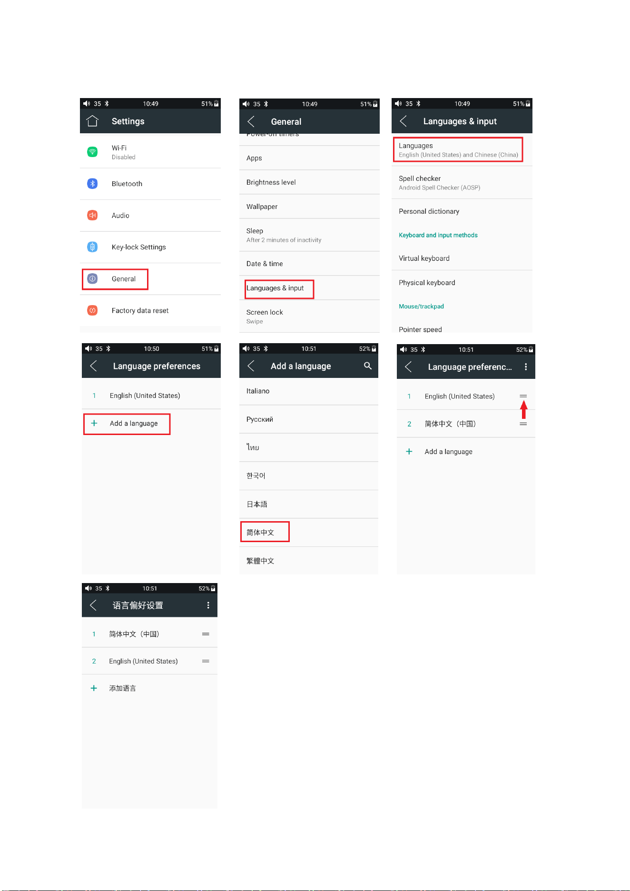Viewport: 630px width, 891px height.
Task: Open Spell checker setting
Action: [462, 183]
